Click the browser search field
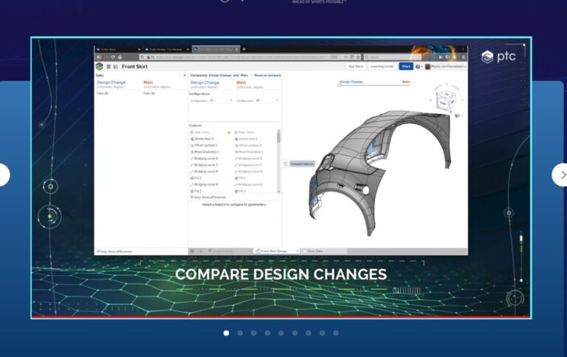 [x=392, y=57]
